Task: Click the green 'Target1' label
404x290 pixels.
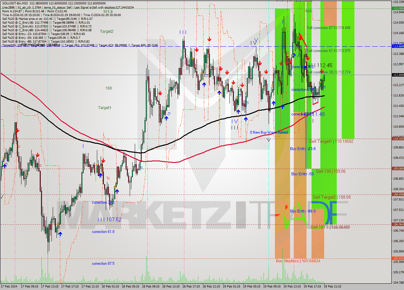Action: (104, 108)
